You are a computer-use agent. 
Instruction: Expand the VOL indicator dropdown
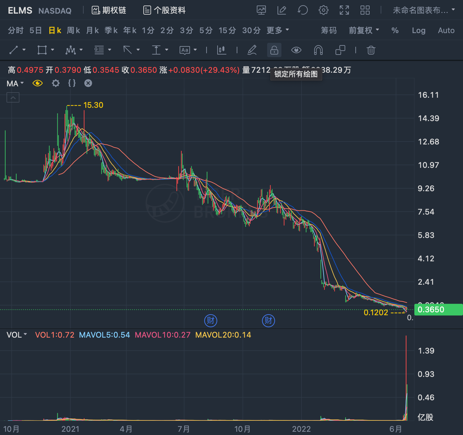[x=17, y=335]
